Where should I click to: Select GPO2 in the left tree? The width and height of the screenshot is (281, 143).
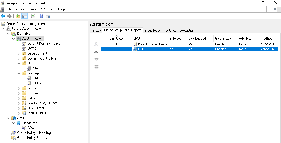[x=32, y=48]
